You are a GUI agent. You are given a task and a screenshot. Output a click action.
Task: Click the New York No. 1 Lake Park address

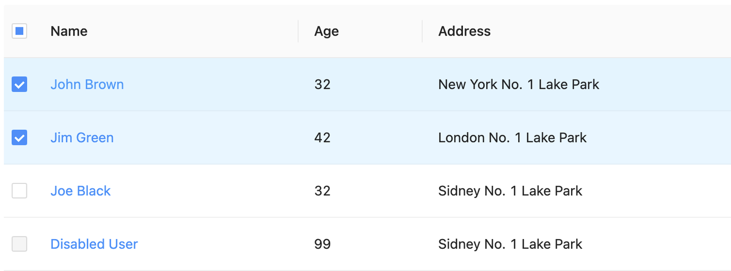[518, 85]
